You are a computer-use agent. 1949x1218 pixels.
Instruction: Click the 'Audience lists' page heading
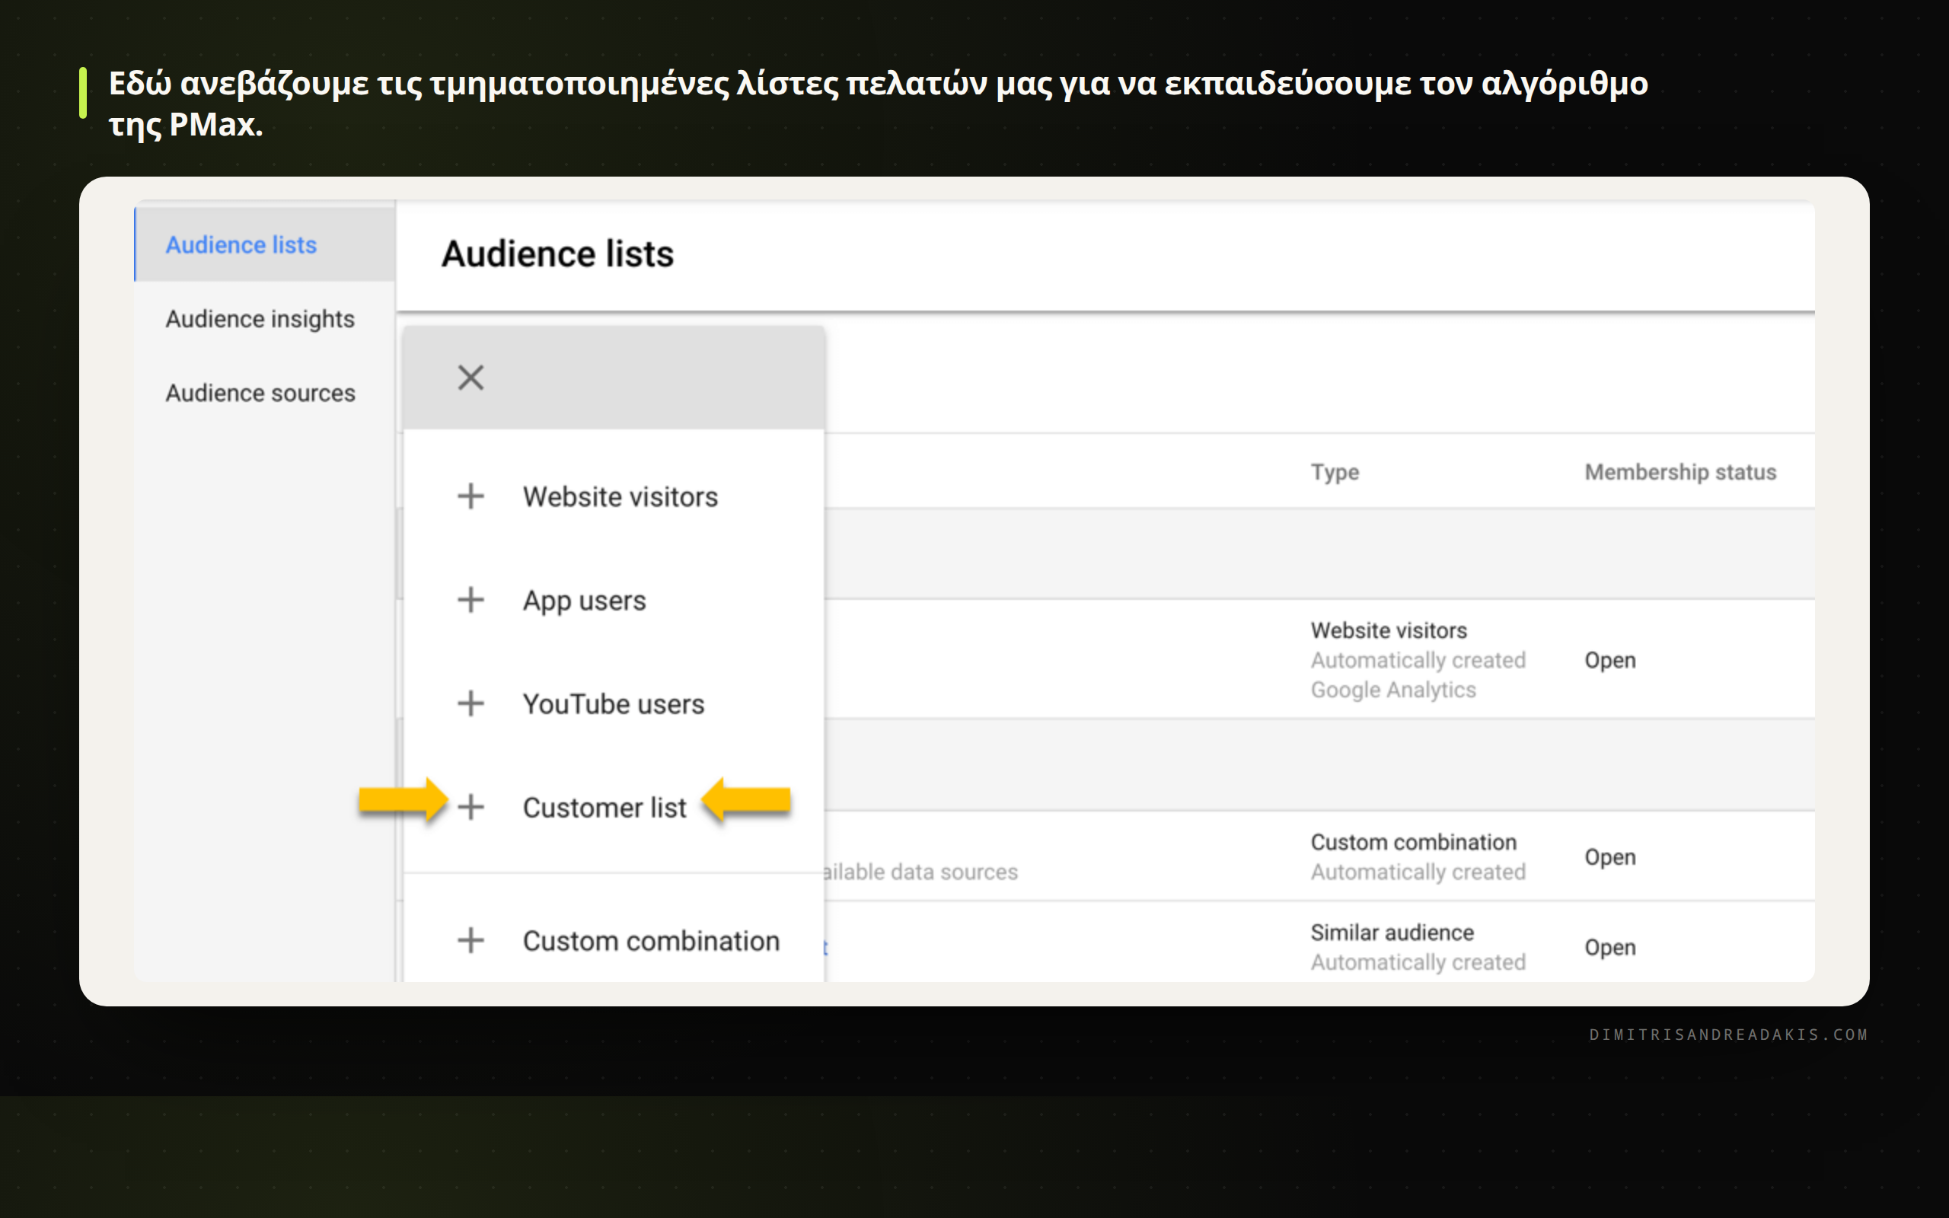tap(557, 253)
